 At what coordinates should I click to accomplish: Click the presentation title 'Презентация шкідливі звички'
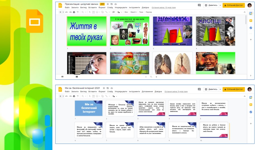[x=82, y=4]
